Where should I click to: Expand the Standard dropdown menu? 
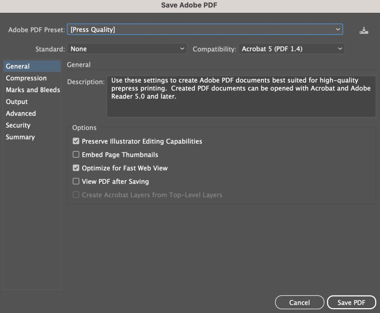click(127, 49)
